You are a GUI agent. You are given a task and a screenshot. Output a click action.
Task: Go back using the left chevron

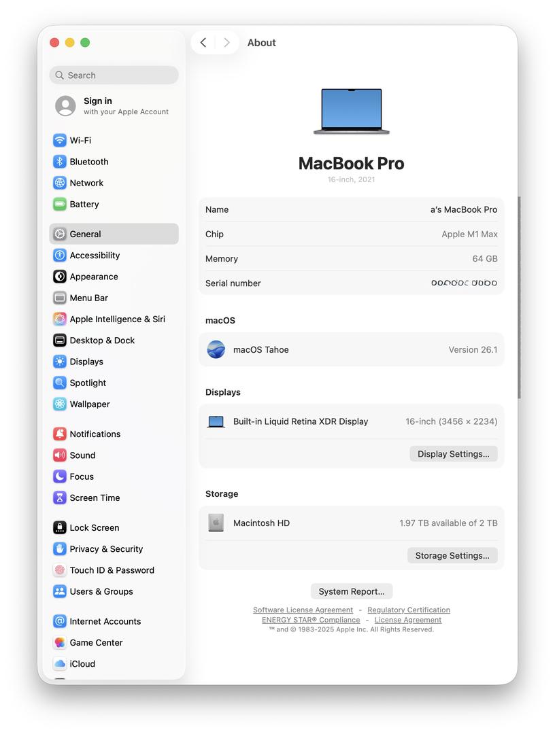[203, 43]
